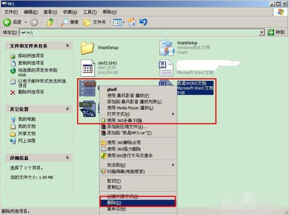Collapse the Other Places panel
Image resolution: width=289 pixels, height=215 pixels.
coord(67,109)
